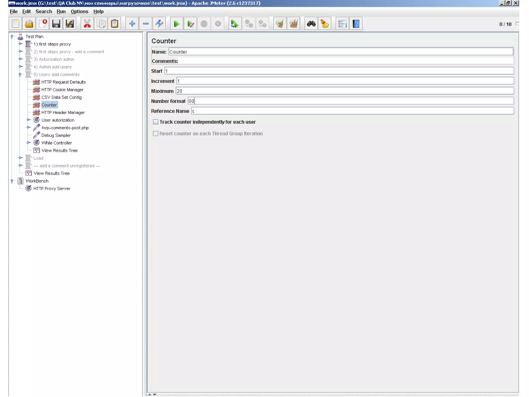
Task: Expand the User autorization node
Action: (28, 120)
